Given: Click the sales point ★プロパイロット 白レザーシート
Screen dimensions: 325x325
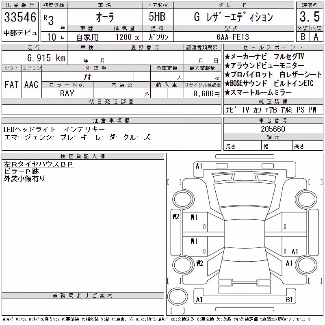Looking at the screenshot, I should click(273, 74).
